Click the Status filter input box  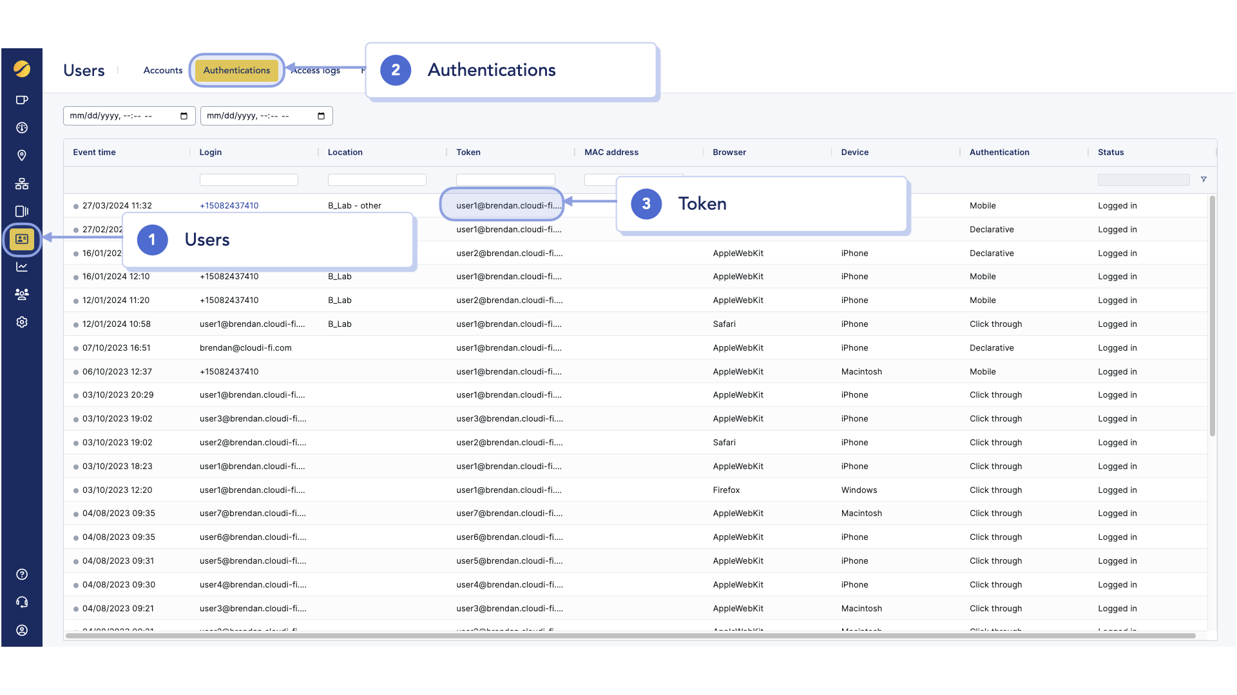pyautogui.click(x=1143, y=180)
